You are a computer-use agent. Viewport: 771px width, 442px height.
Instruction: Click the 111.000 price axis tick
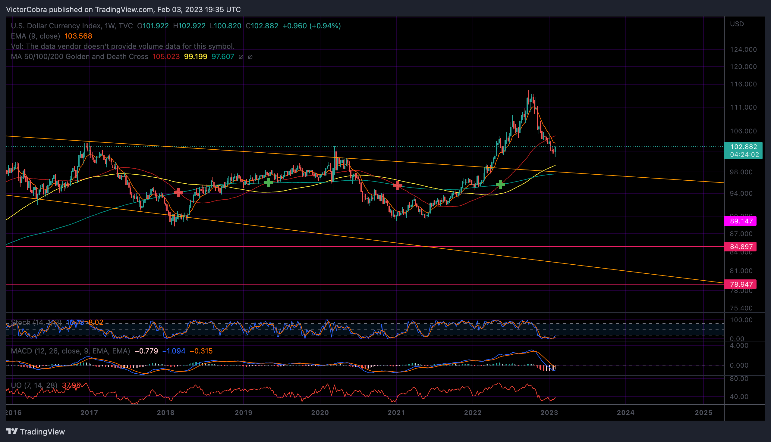[744, 107]
